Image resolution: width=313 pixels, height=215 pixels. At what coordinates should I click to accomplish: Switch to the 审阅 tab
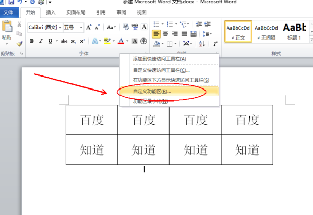122,12
